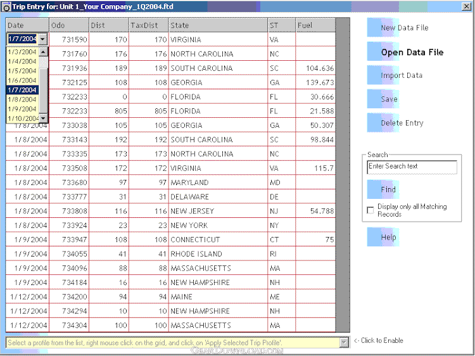Open the Help button
The image size is (475, 356).
pos(388,238)
